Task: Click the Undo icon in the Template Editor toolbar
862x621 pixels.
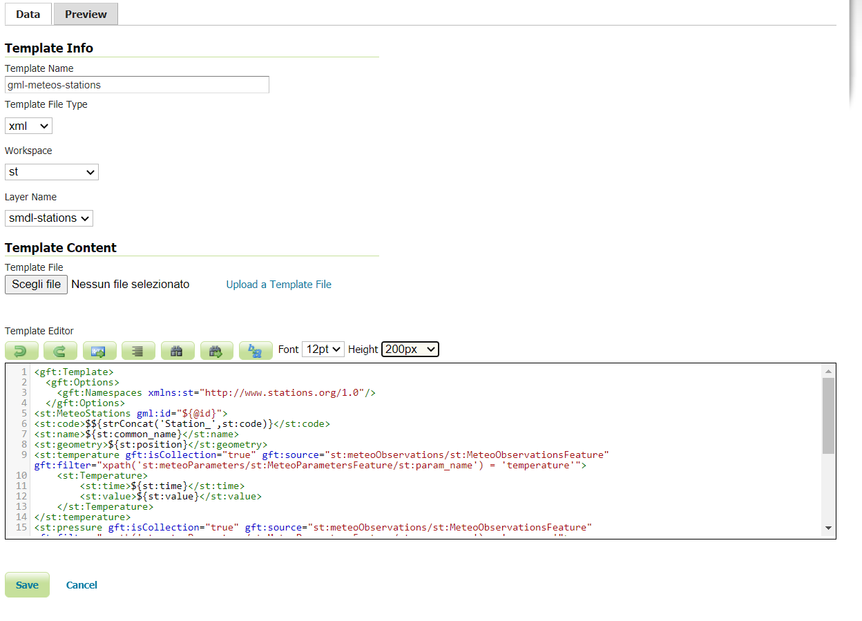Action: tap(21, 350)
